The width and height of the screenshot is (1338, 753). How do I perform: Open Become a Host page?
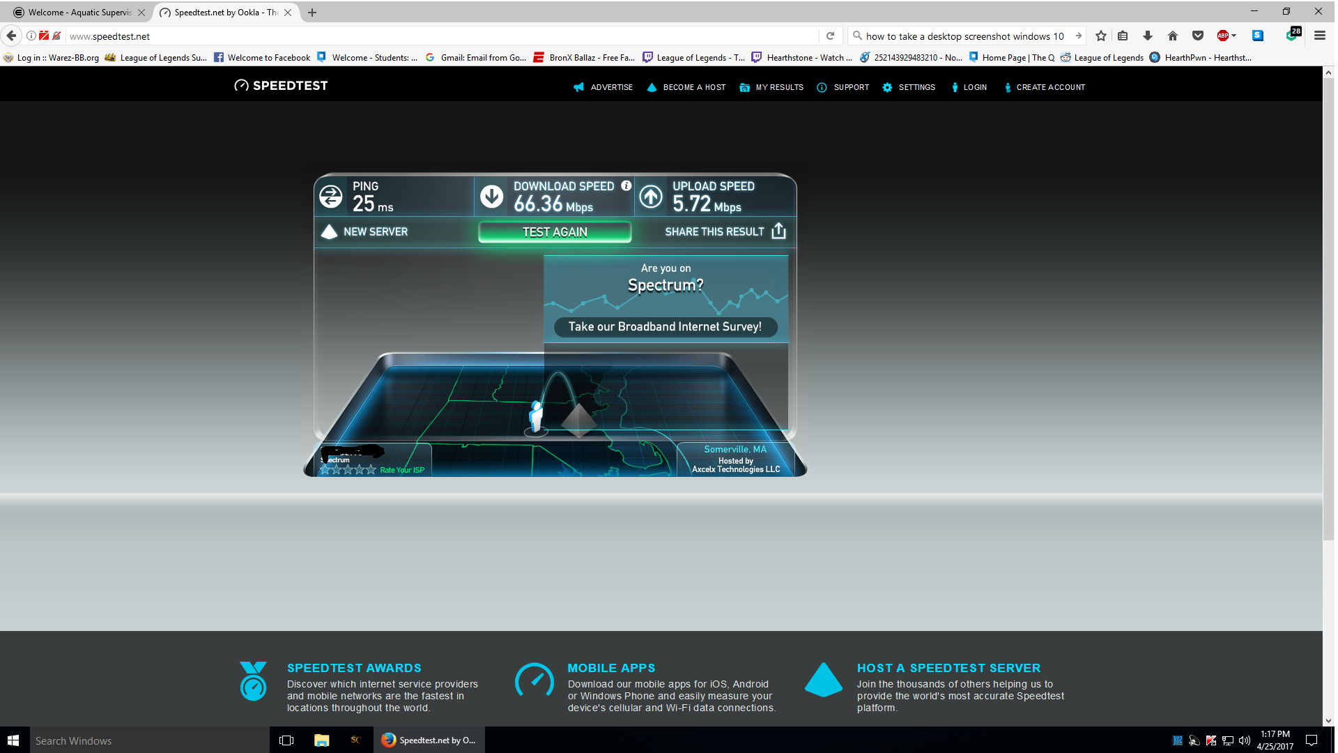686,87
